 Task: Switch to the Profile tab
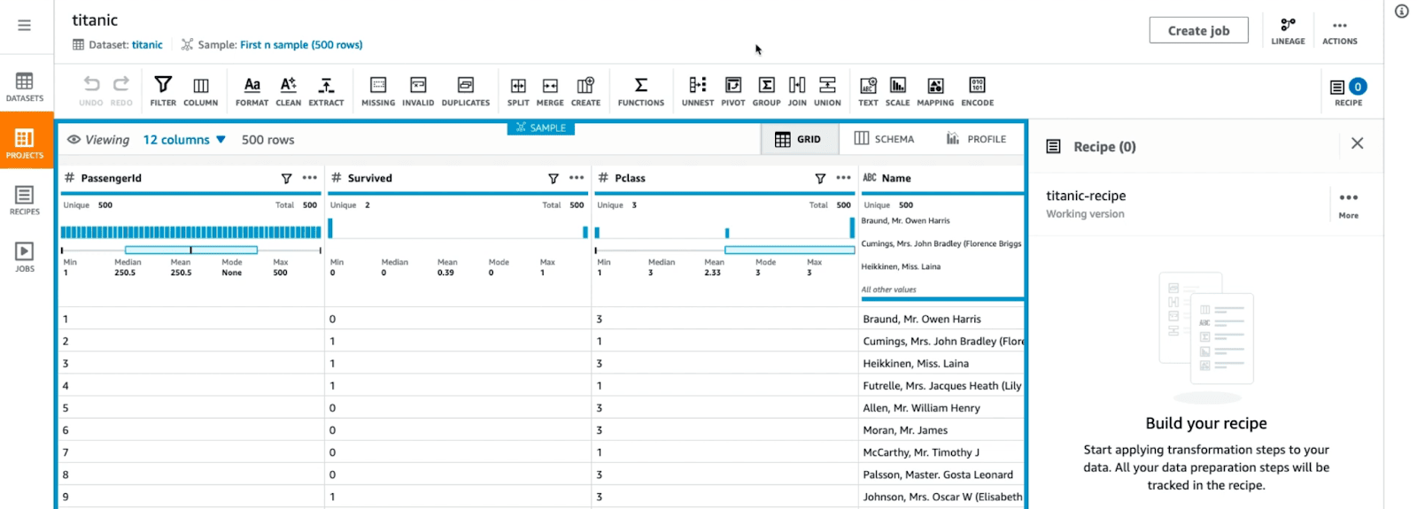coord(976,139)
